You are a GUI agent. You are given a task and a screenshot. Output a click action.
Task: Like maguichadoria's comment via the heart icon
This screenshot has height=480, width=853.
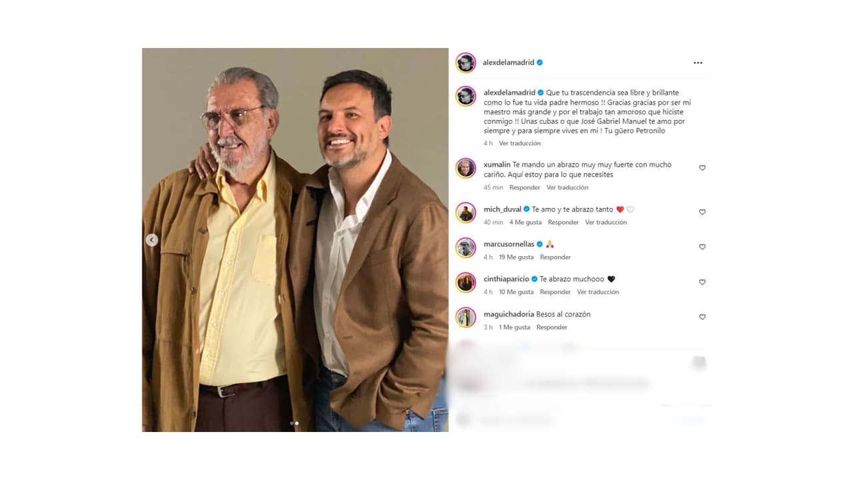(x=702, y=317)
